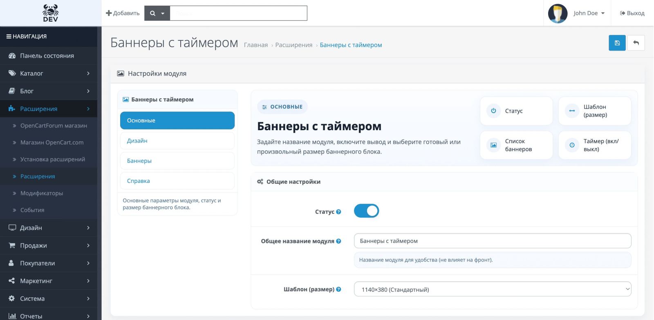The image size is (654, 320).
Task: Click help icon next to Статус label
Action: click(338, 212)
